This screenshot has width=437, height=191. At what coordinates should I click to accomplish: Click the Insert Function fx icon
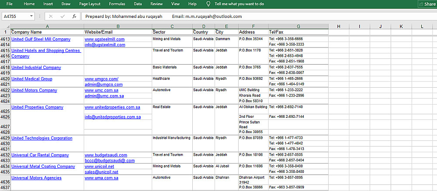click(74, 17)
